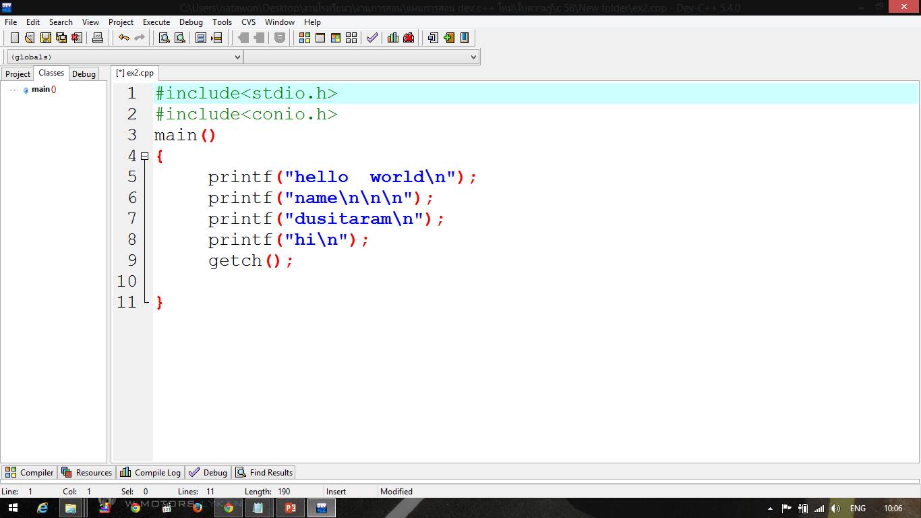Run the compiled program
This screenshot has width=921, height=518.
(320, 38)
